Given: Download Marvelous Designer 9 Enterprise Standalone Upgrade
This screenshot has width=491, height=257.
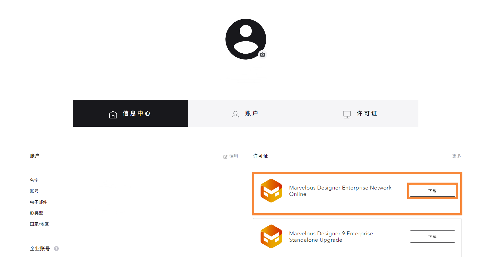Looking at the screenshot, I should click(x=432, y=237).
